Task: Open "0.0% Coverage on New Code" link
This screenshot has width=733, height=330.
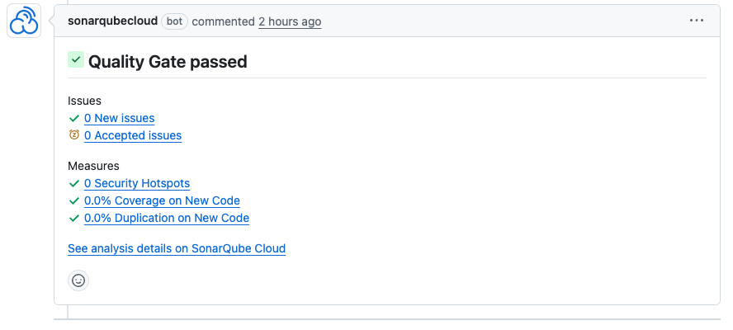Action: coord(162,200)
